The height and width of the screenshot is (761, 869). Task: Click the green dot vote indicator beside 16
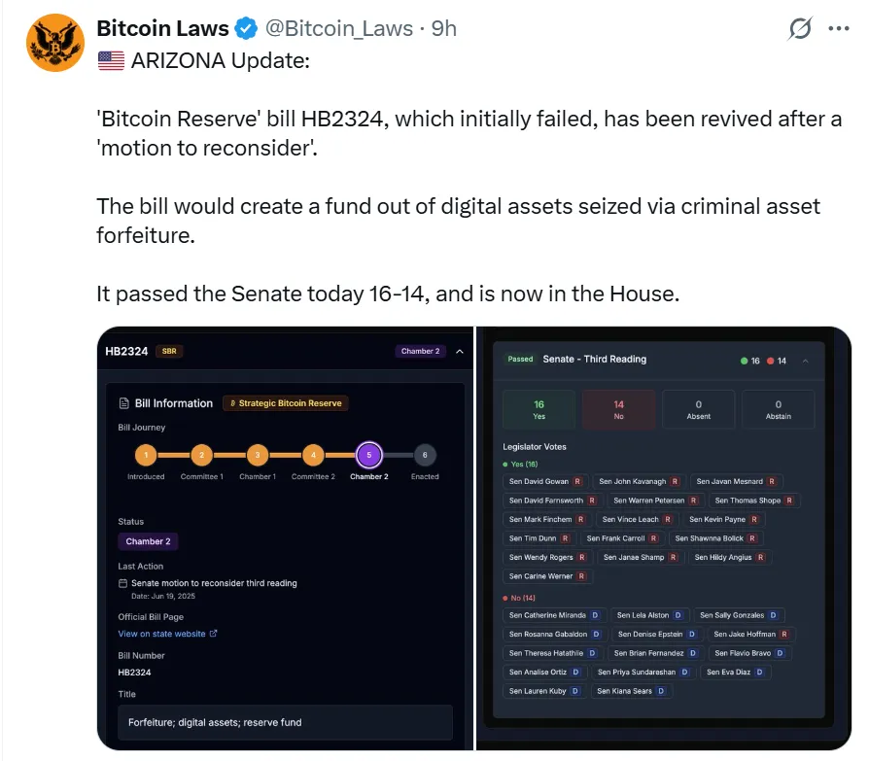745,361
